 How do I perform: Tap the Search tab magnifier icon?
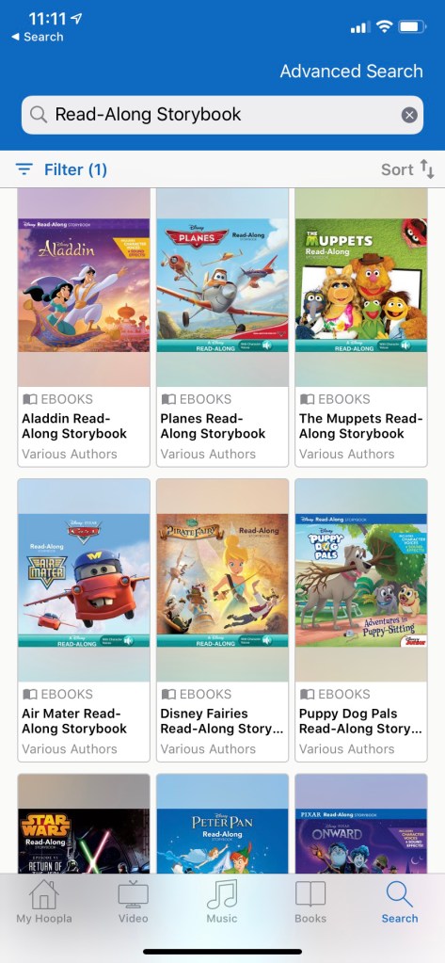click(400, 894)
